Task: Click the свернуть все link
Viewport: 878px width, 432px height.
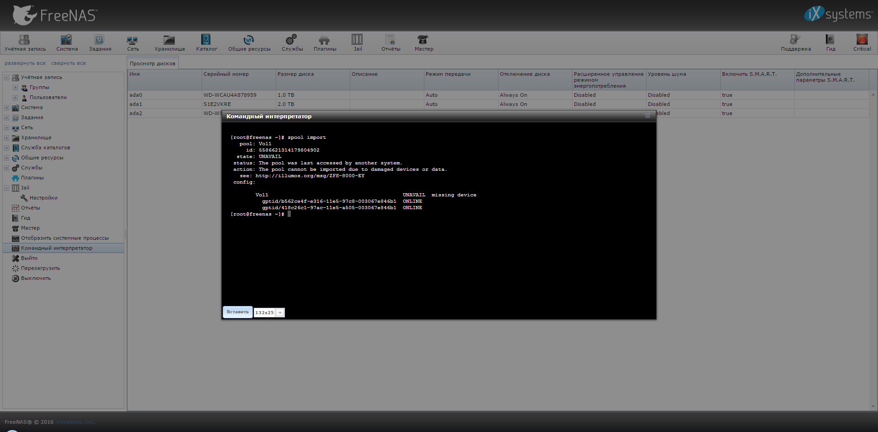Action: click(68, 63)
